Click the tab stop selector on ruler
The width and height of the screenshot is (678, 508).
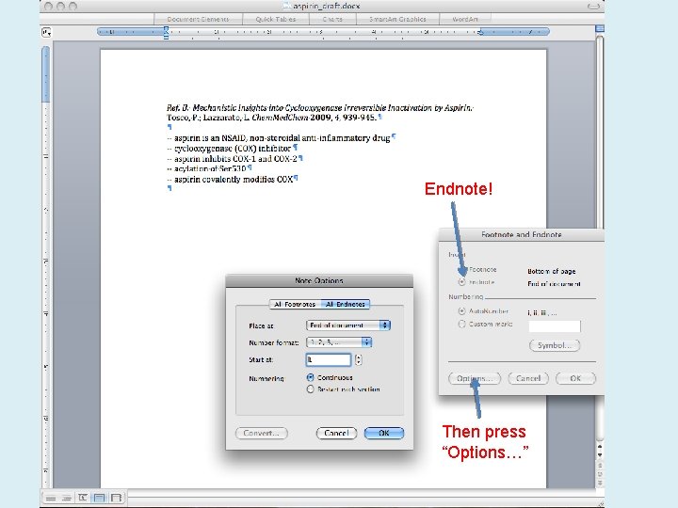pyautogui.click(x=47, y=32)
